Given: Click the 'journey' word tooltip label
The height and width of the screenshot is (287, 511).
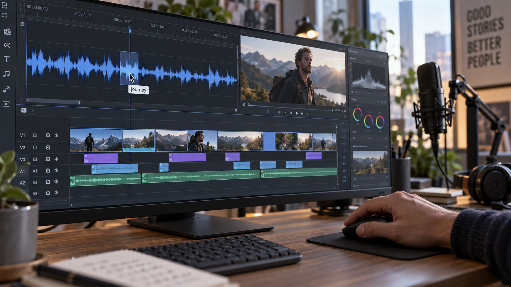Looking at the screenshot, I should pyautogui.click(x=138, y=90).
